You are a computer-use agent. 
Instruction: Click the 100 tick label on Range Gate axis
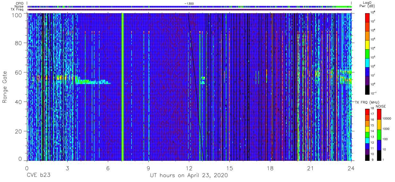[17, 15]
